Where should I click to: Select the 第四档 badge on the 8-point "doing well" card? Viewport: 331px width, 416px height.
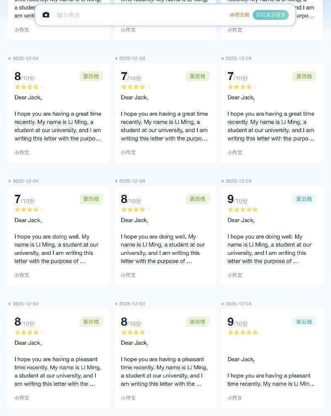coord(198,199)
